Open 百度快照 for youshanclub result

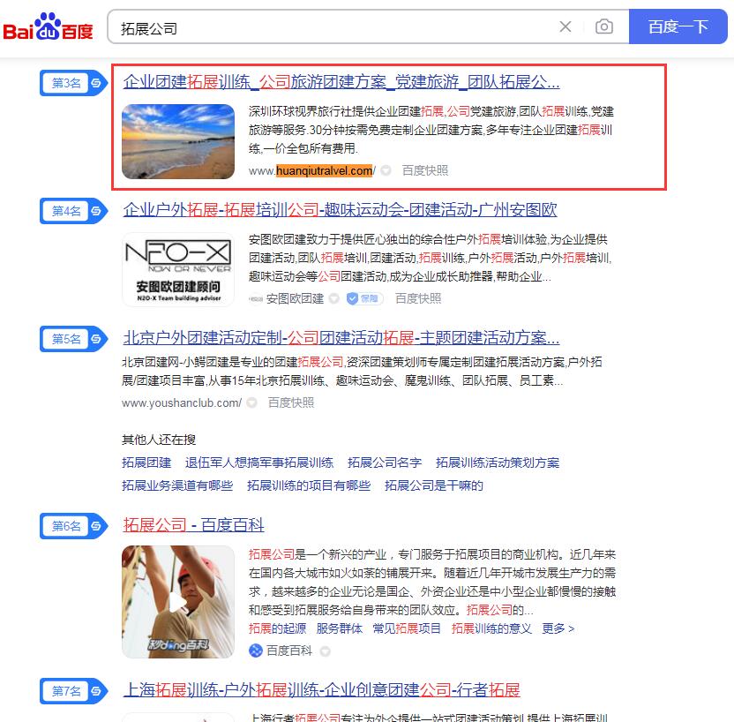tap(291, 402)
